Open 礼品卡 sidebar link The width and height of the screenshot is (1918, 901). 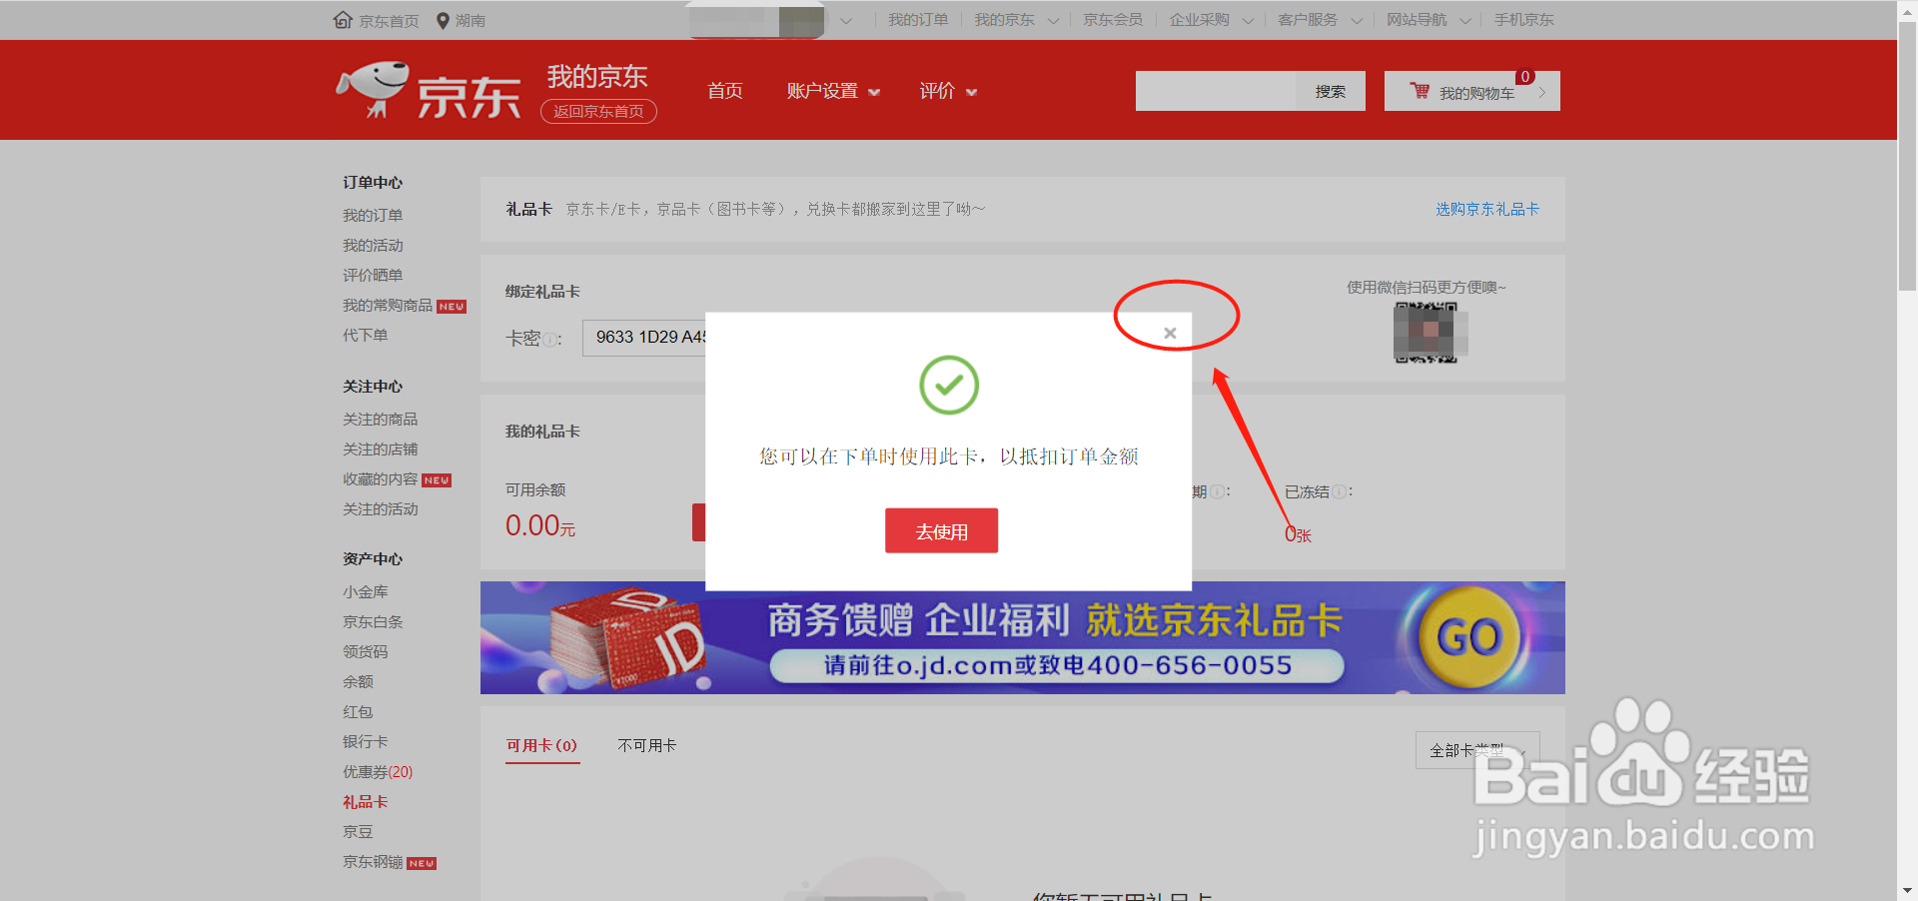pos(366,802)
